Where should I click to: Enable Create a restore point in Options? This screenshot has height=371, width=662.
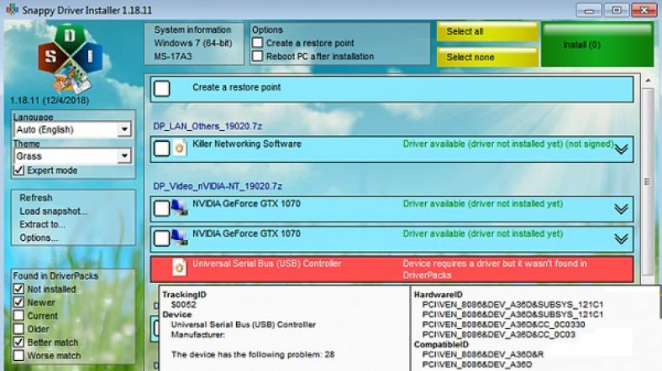tap(257, 43)
